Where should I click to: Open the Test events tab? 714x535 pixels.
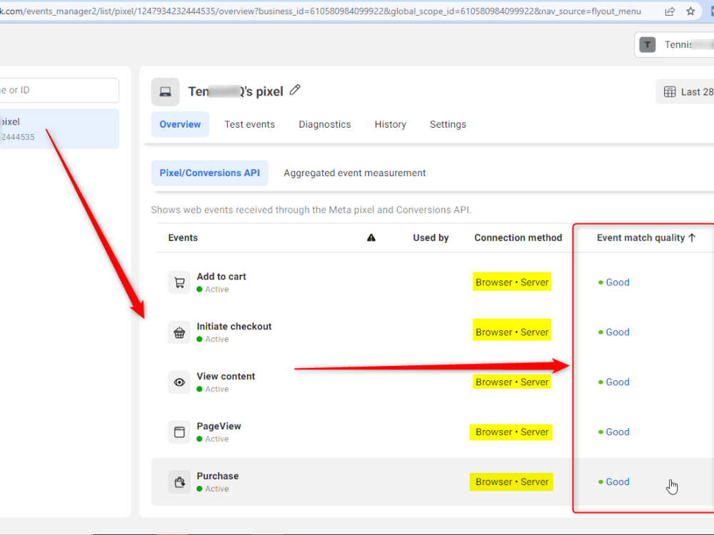pyautogui.click(x=249, y=124)
